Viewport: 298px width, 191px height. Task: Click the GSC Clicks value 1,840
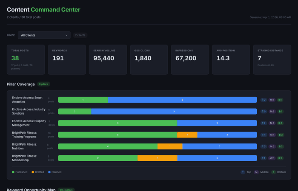point(143,58)
